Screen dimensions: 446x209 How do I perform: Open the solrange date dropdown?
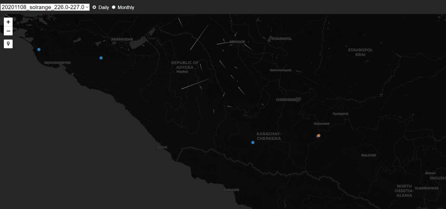pos(45,7)
